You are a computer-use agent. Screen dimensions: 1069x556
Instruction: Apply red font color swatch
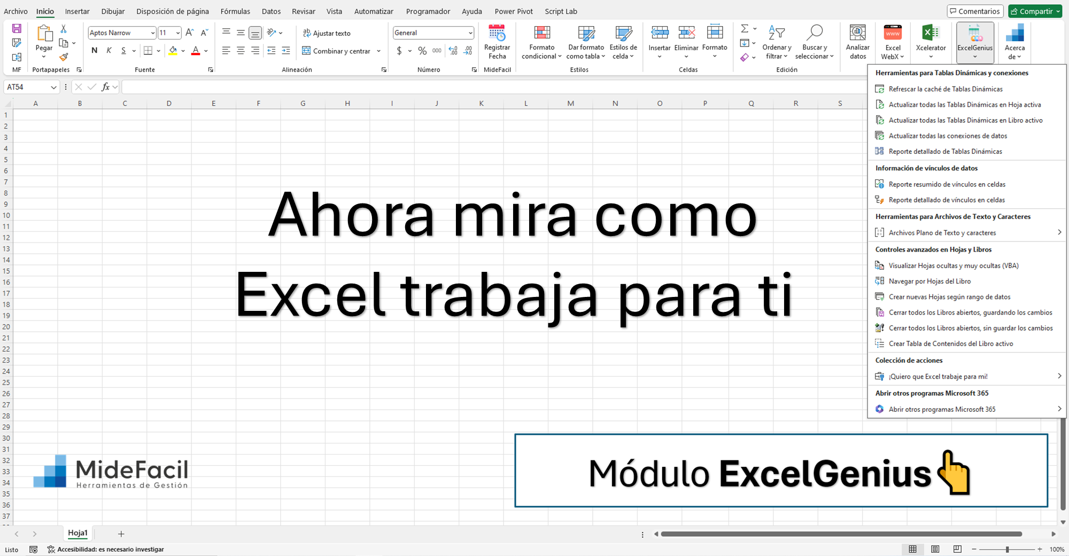[x=196, y=51]
